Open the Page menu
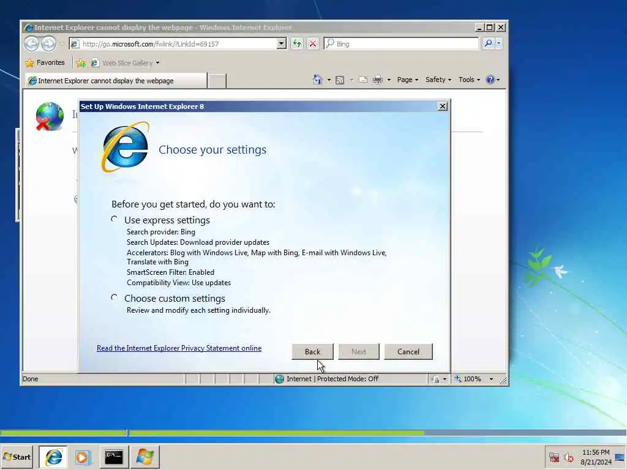This screenshot has height=470, width=627. (x=407, y=80)
